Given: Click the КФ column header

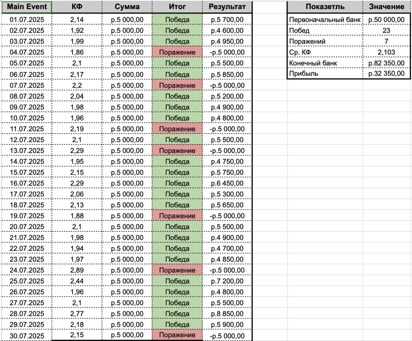Looking at the screenshot, I should click(x=77, y=7).
